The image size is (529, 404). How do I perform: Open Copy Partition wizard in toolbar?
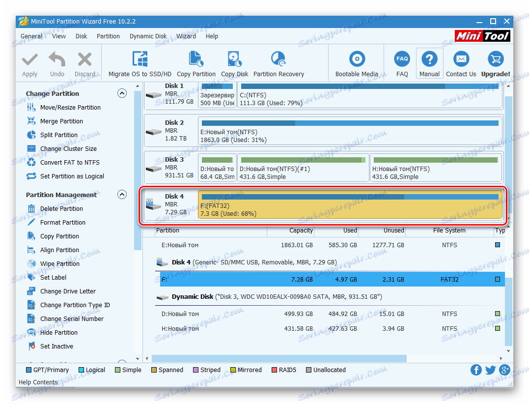196,64
